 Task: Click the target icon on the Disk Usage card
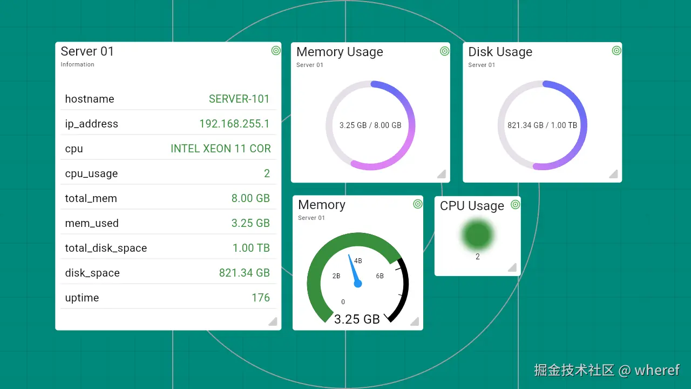(x=617, y=50)
